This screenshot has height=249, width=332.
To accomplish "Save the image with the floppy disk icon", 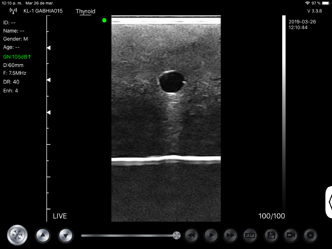I will [271, 235].
